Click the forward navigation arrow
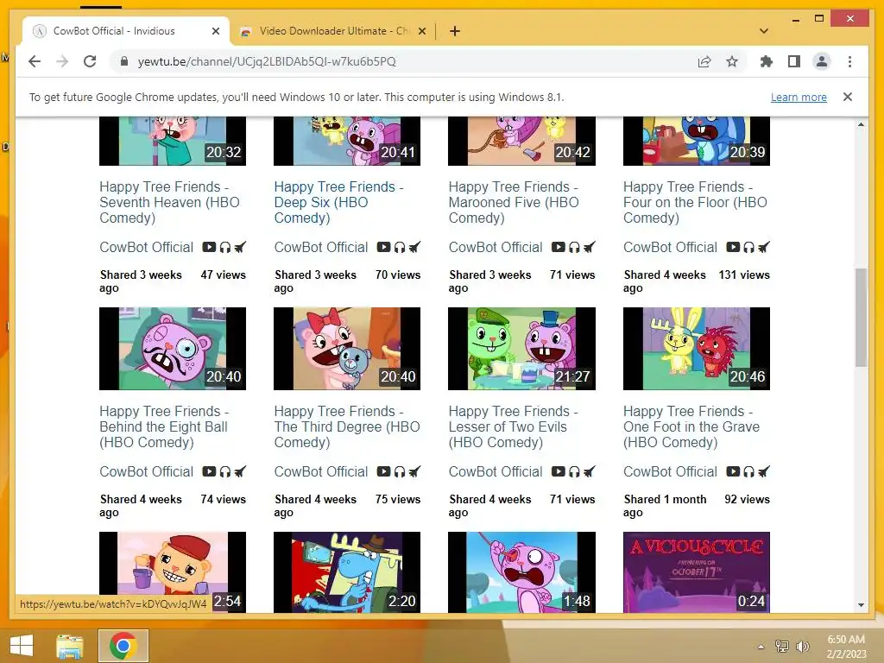The image size is (884, 663). [62, 61]
